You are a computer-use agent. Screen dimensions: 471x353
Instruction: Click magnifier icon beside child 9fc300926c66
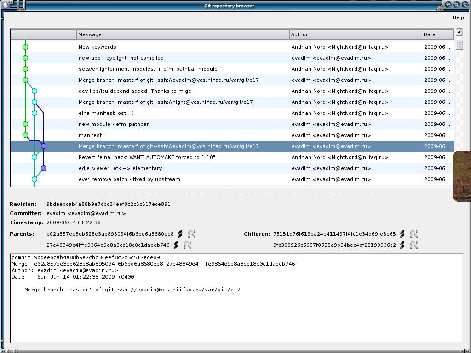(414, 245)
